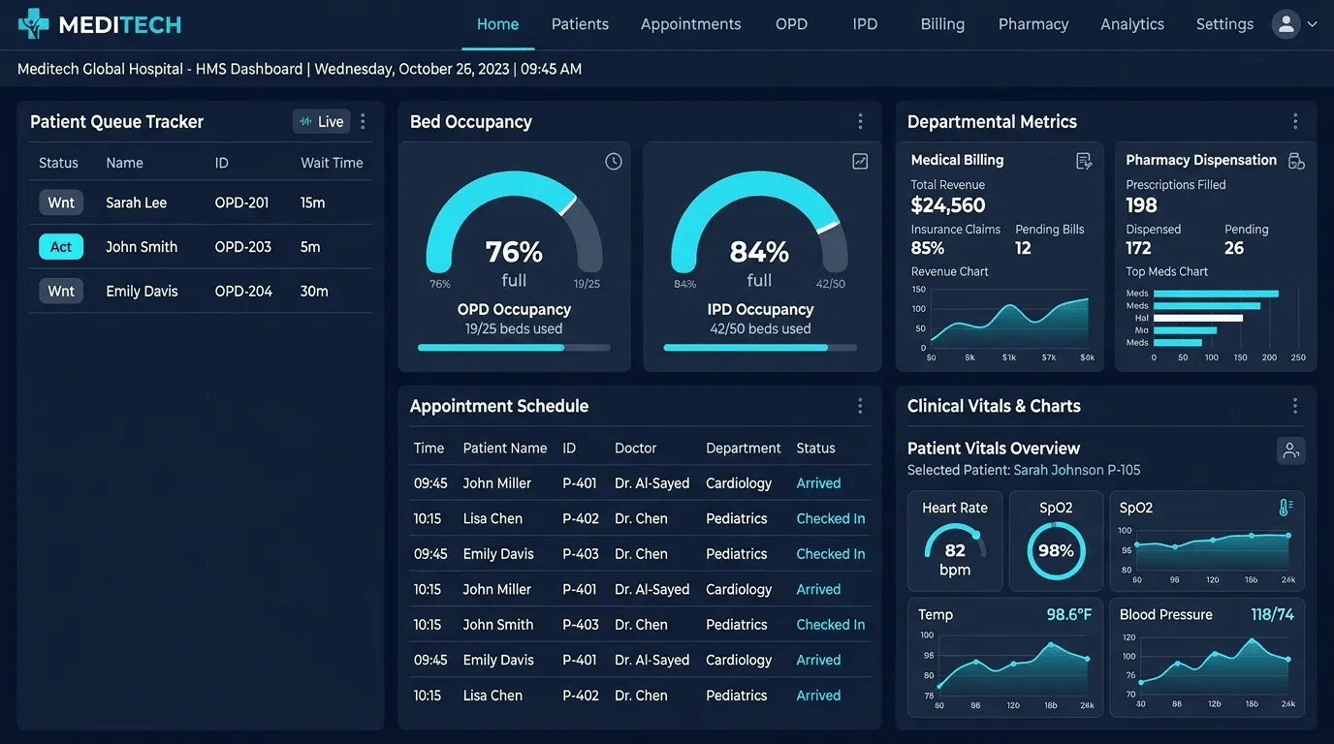
Task: Click the Total Revenue value $24,560
Action: pyautogui.click(x=948, y=205)
